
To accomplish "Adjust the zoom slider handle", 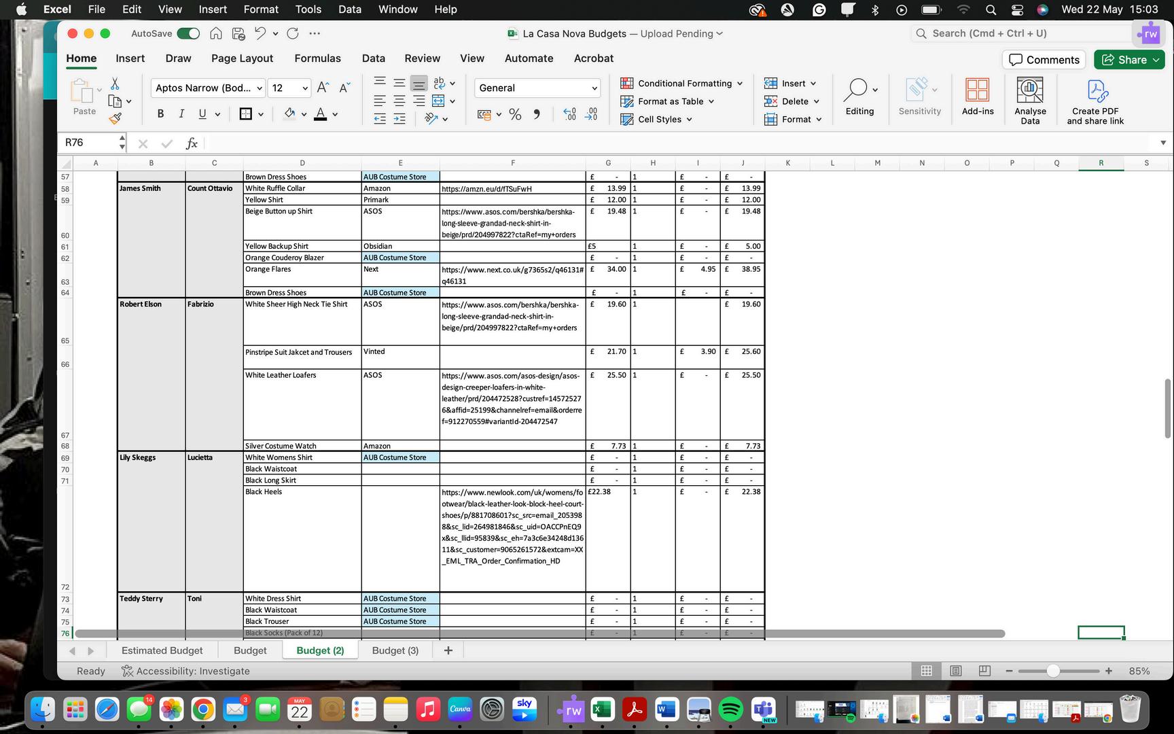I will coord(1053,671).
